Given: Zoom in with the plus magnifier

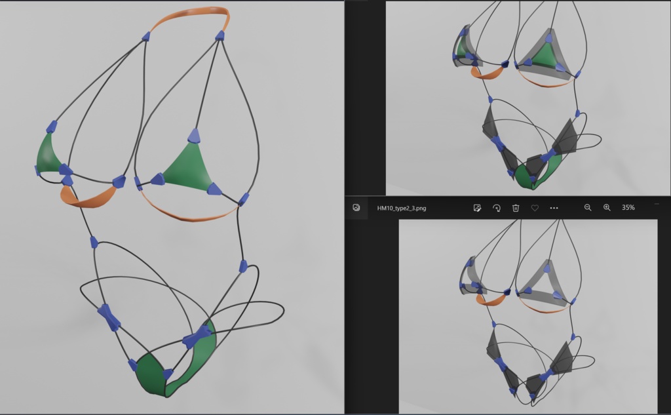Looking at the screenshot, I should [607, 207].
